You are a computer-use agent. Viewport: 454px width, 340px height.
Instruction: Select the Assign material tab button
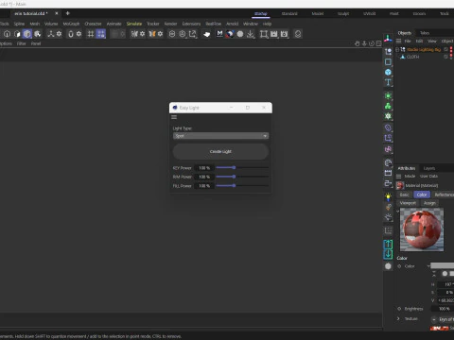tap(429, 203)
